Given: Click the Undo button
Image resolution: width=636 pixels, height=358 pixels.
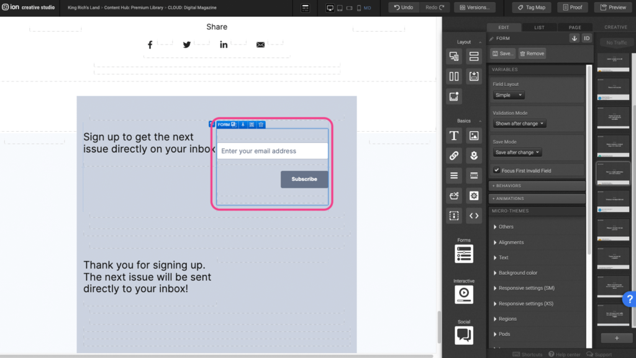Looking at the screenshot, I should point(404,7).
